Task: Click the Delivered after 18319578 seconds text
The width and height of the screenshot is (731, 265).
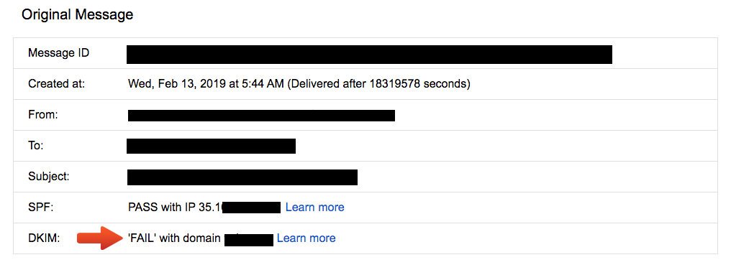Action: [378, 84]
